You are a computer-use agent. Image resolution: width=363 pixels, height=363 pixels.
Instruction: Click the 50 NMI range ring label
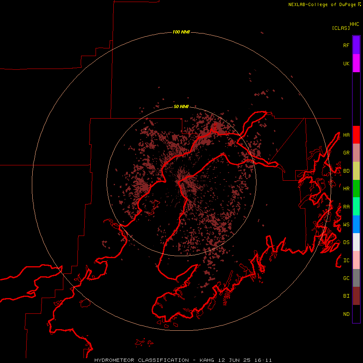click(181, 107)
